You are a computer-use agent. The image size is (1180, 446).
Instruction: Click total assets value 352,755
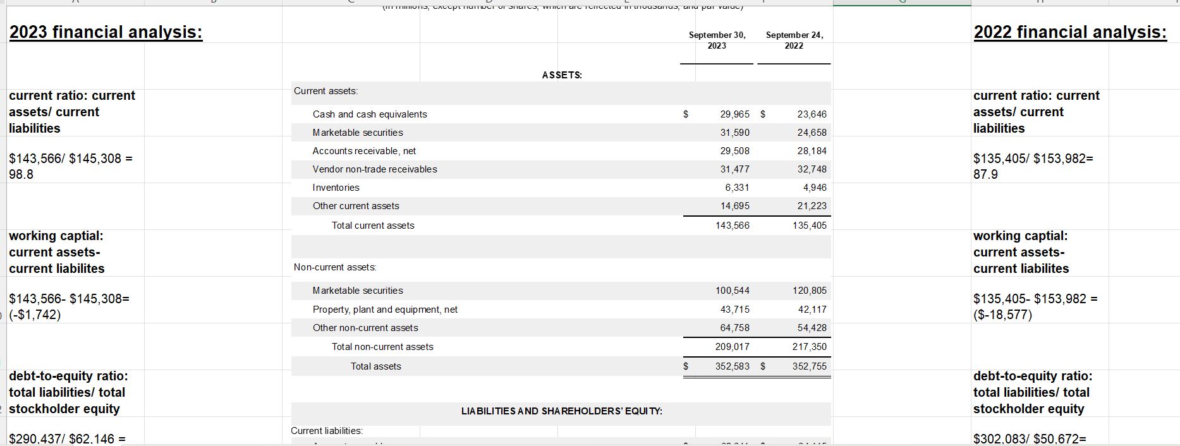810,366
